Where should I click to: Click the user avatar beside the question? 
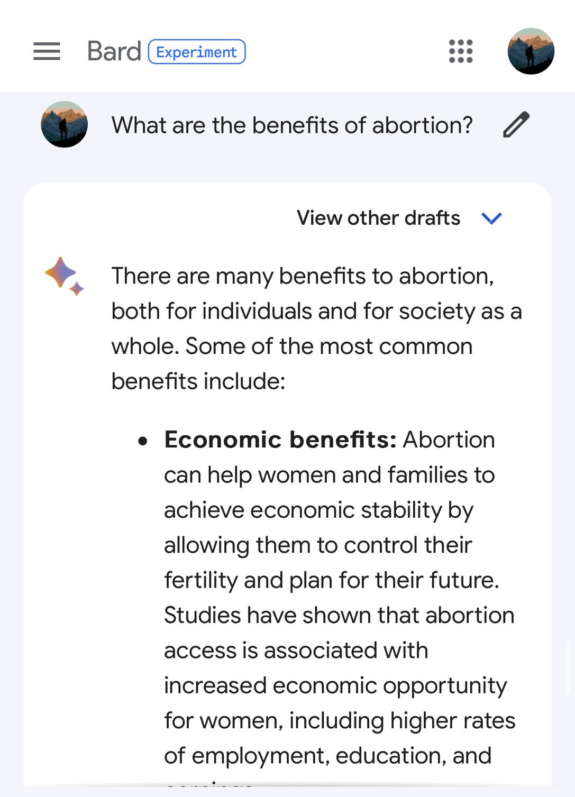64,125
